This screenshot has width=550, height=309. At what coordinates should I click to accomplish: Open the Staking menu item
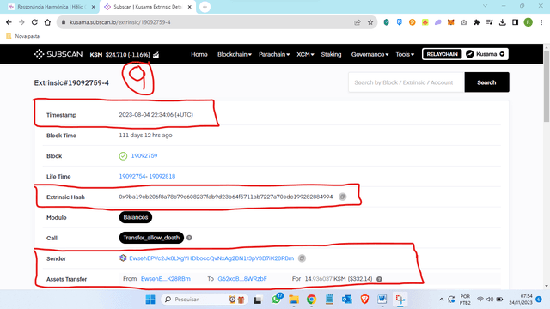331,54
